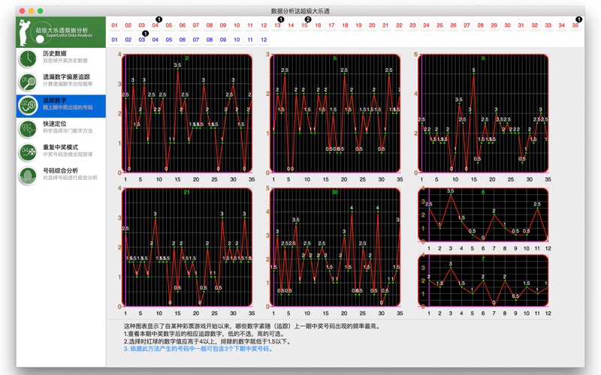Switch to 重复中奖模式 section
601x375 pixels.
click(x=61, y=152)
